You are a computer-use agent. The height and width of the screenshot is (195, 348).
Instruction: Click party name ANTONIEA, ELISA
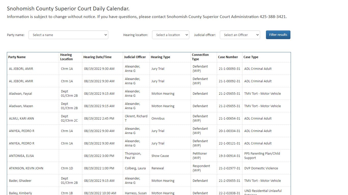pos(21,156)
